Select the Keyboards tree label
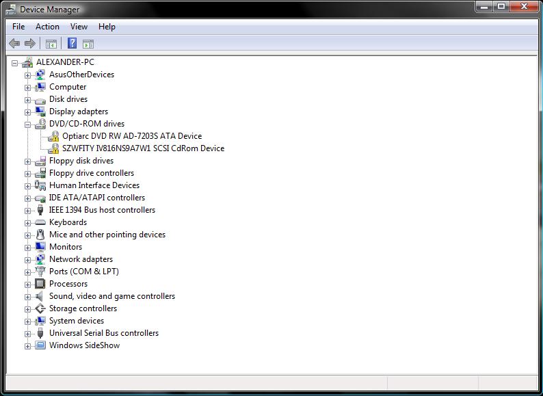Image resolution: width=543 pixels, height=396 pixels. (x=68, y=222)
